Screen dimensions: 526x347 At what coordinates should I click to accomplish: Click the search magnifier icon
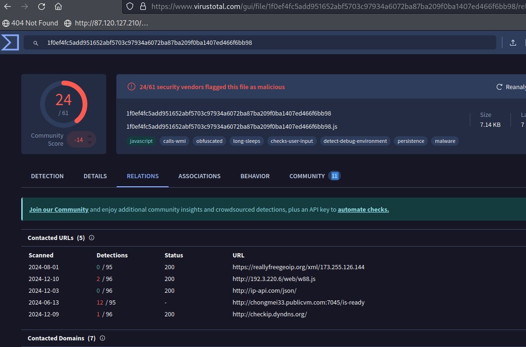(x=35, y=43)
